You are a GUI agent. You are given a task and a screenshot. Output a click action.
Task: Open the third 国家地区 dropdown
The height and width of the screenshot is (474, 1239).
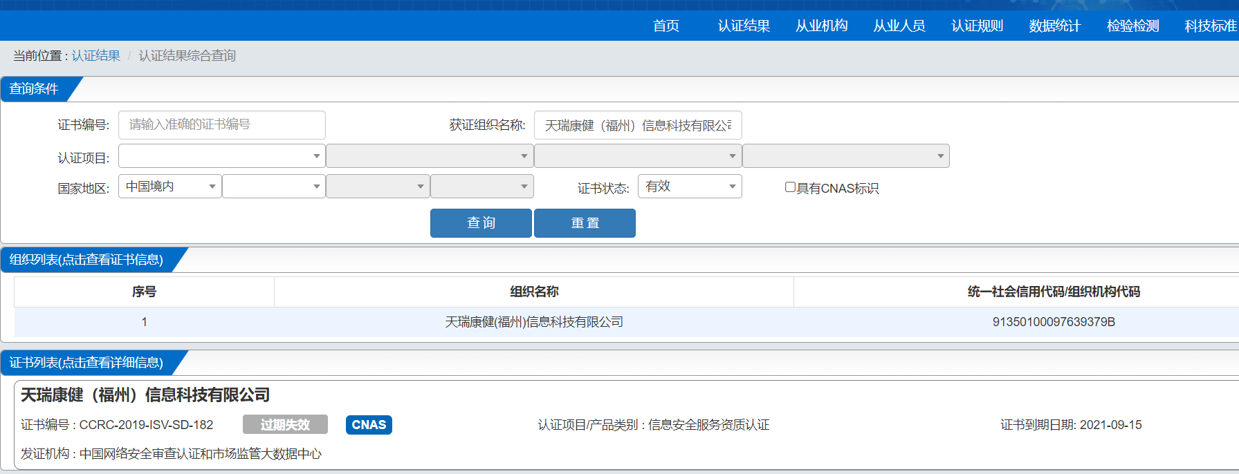pyautogui.click(x=378, y=187)
